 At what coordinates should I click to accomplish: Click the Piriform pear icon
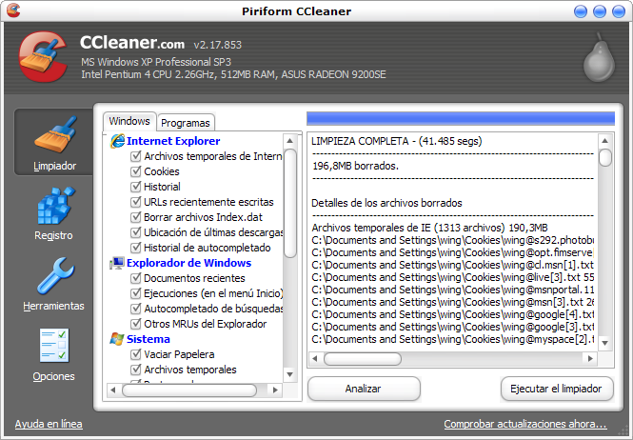pyautogui.click(x=595, y=59)
